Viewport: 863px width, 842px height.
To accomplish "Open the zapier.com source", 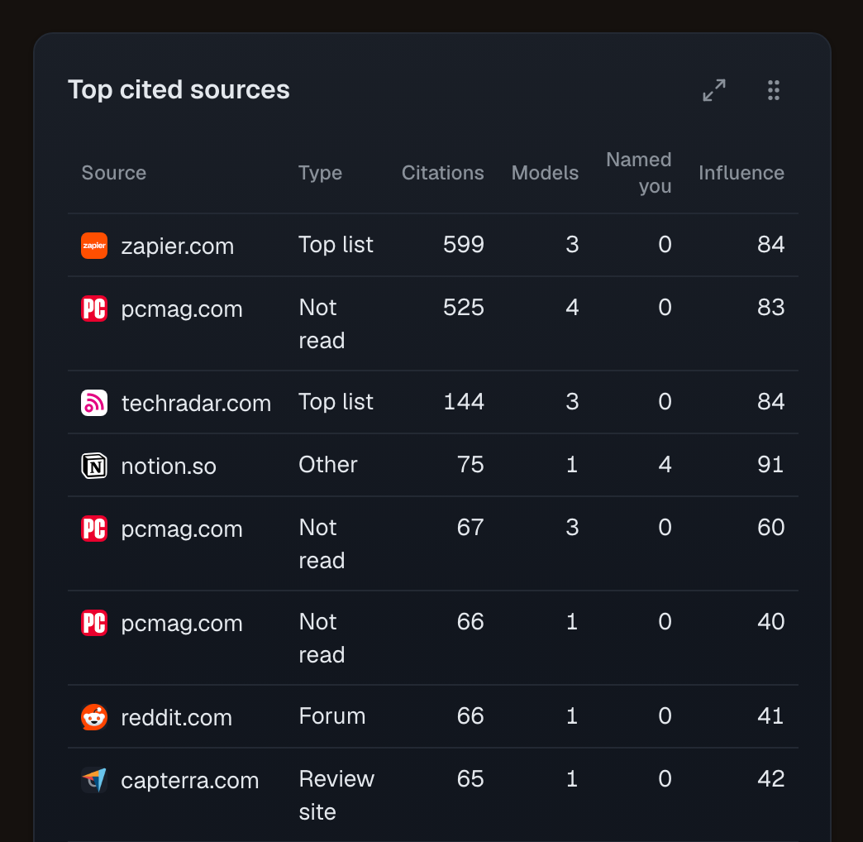I will (x=177, y=246).
